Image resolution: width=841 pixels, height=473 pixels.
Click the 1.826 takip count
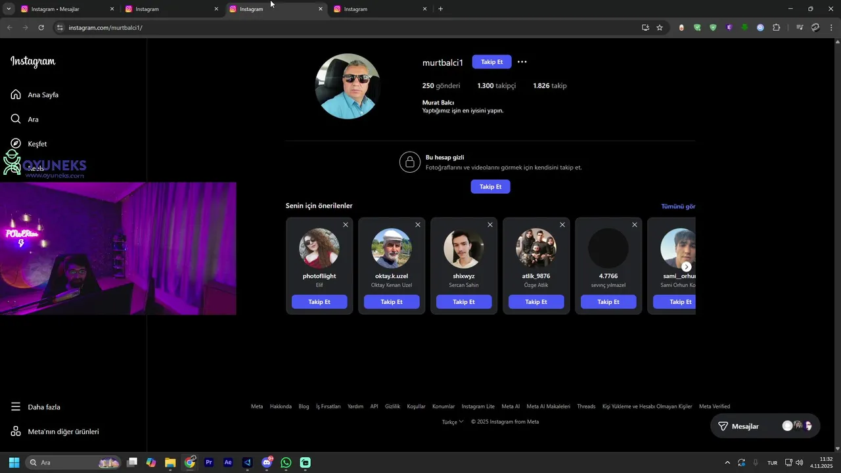[549, 85]
